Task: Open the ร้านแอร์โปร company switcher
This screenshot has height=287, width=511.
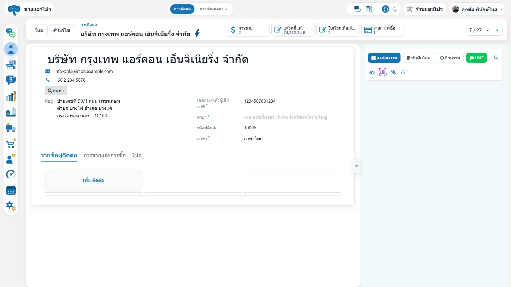Action: click(x=425, y=9)
